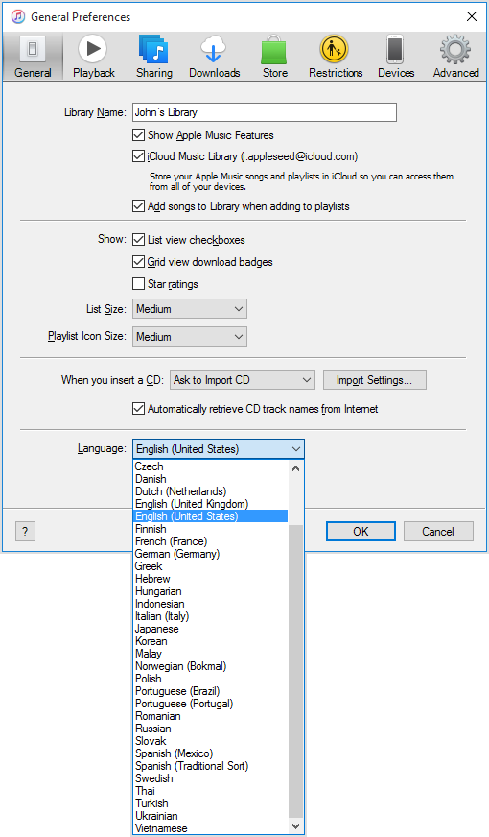Disable Show Apple Music Features
This screenshot has height=837, width=489.
tap(139, 135)
